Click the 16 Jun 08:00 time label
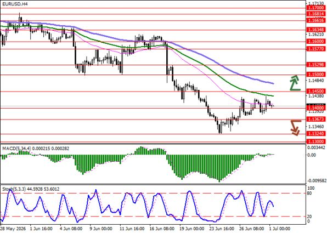The image size is (327, 233). pyautogui.click(x=162, y=229)
